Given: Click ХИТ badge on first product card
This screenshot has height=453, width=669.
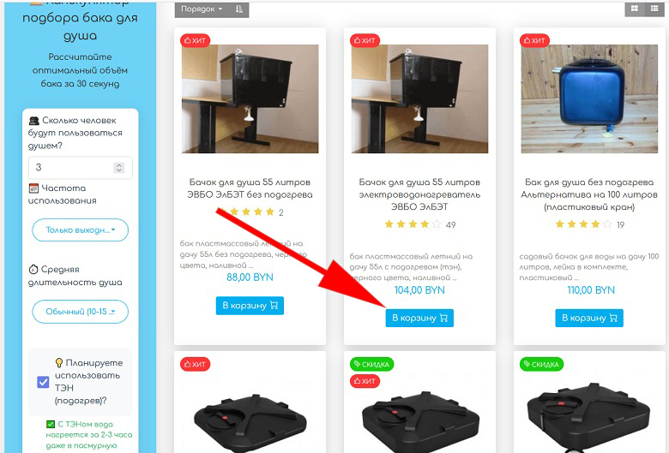Looking at the screenshot, I should click(195, 40).
